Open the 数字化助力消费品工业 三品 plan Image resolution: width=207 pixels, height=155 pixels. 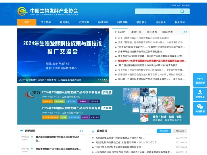[x=127, y=142]
